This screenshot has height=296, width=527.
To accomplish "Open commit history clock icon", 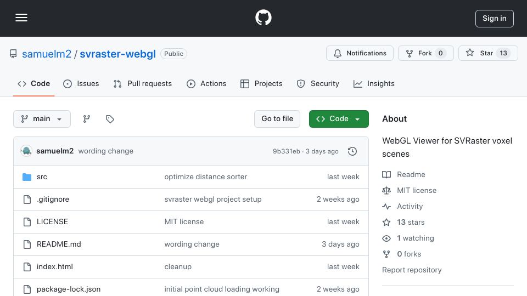I will [x=352, y=151].
